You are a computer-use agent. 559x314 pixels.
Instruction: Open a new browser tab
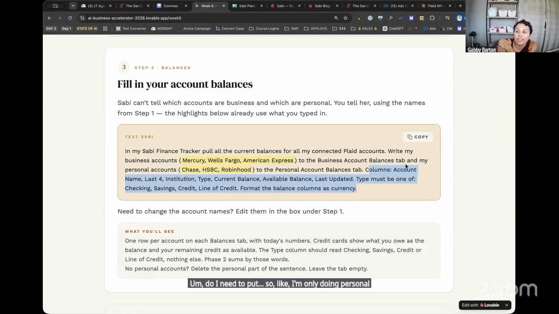(x=460, y=6)
